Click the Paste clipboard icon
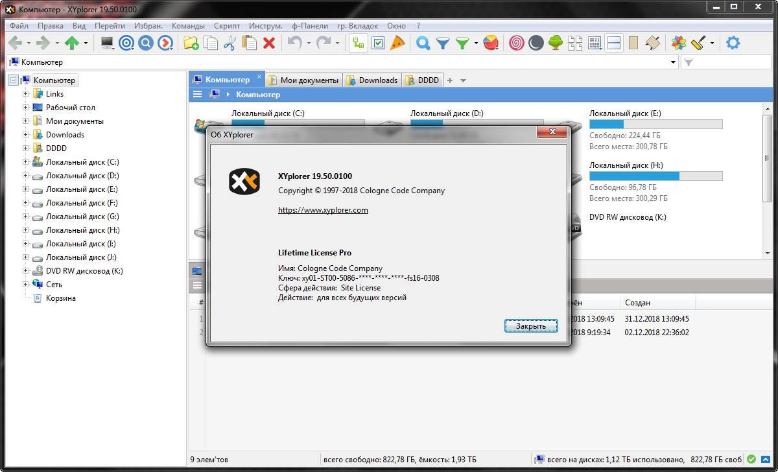The width and height of the screenshot is (778, 472). coord(249,43)
